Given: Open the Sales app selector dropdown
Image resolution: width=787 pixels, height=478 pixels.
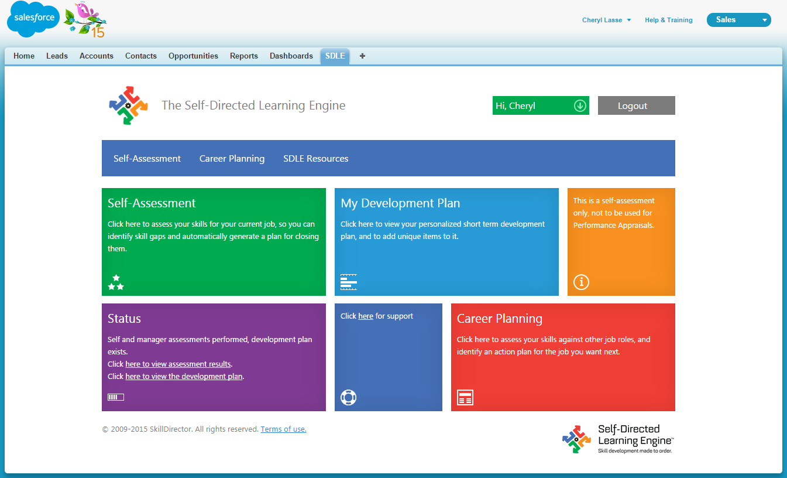Looking at the screenshot, I should pyautogui.click(x=739, y=20).
